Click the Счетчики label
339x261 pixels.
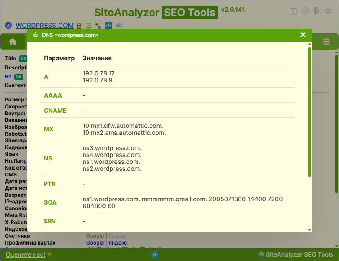tap(17, 236)
